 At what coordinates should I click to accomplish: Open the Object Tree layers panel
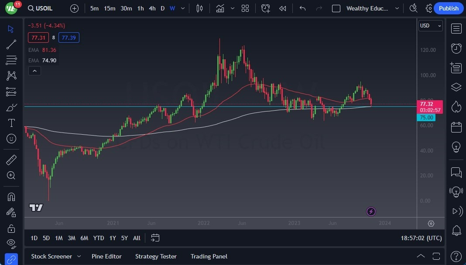tap(456, 87)
